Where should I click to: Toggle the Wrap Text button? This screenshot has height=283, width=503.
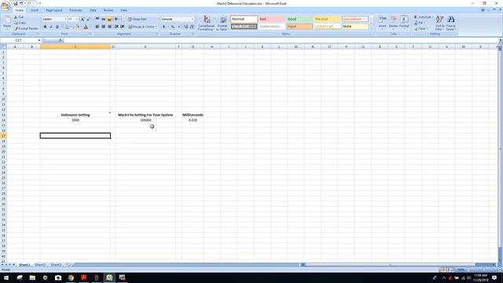click(x=137, y=19)
